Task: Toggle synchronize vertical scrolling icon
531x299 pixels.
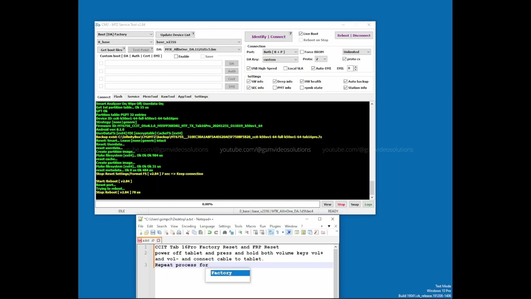Action: click(x=255, y=232)
